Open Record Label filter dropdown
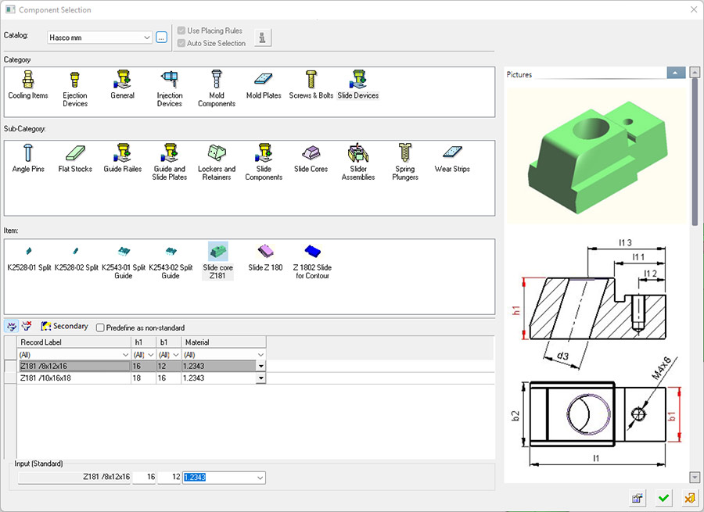 click(126, 355)
